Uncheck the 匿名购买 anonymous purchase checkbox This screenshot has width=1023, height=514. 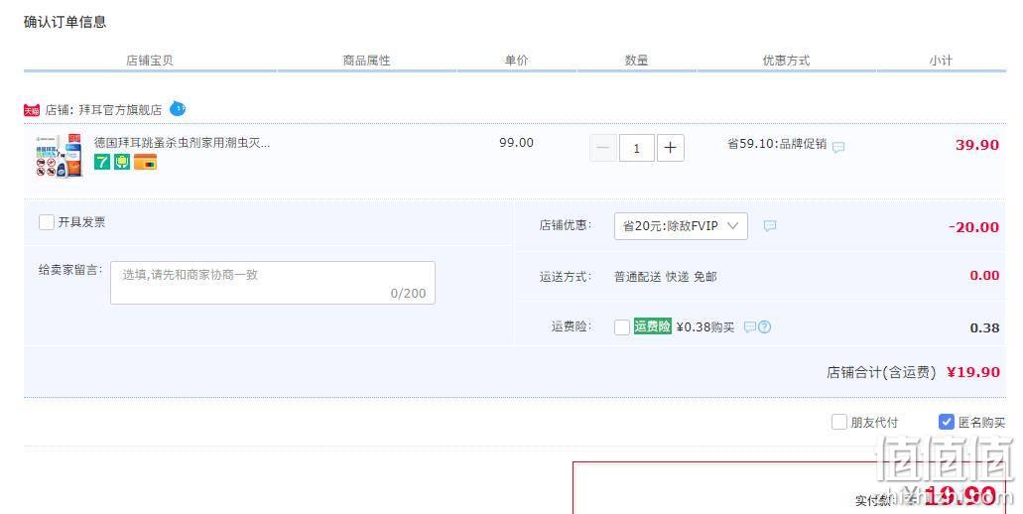coord(946,422)
